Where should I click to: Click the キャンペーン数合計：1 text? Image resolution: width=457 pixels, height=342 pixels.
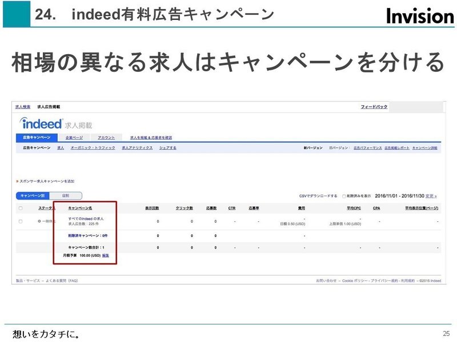click(x=86, y=247)
